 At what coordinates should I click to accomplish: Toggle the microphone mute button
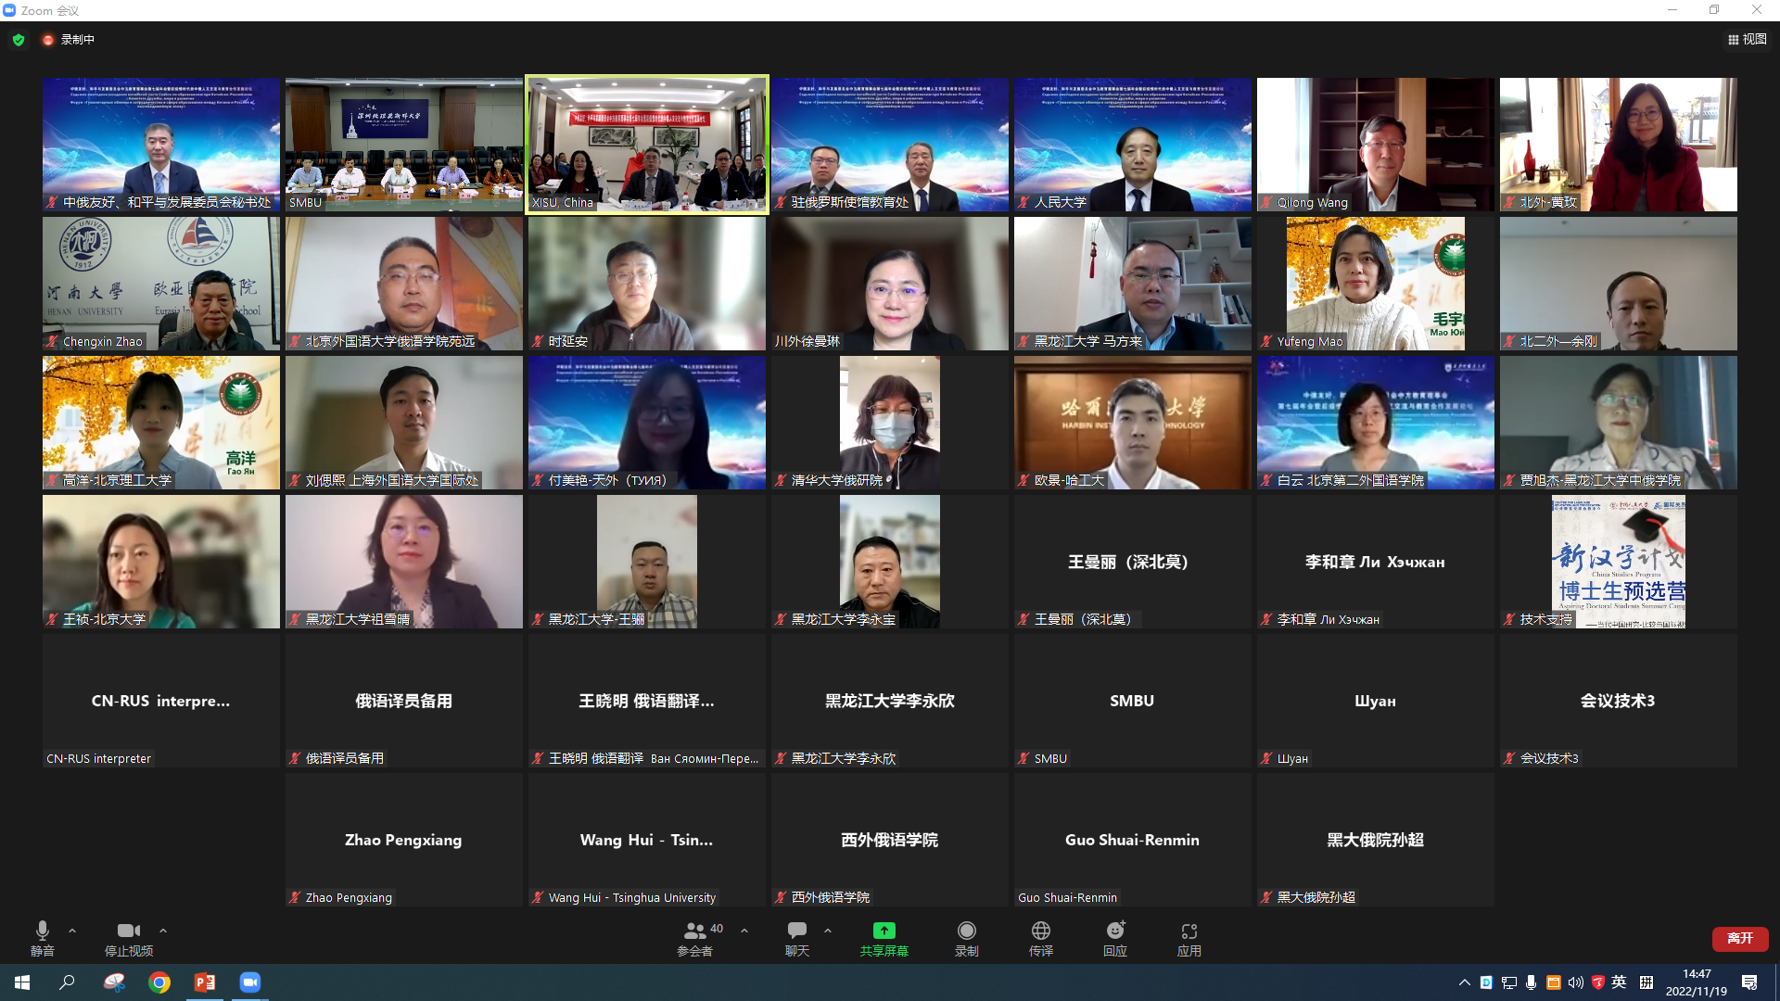(x=42, y=931)
